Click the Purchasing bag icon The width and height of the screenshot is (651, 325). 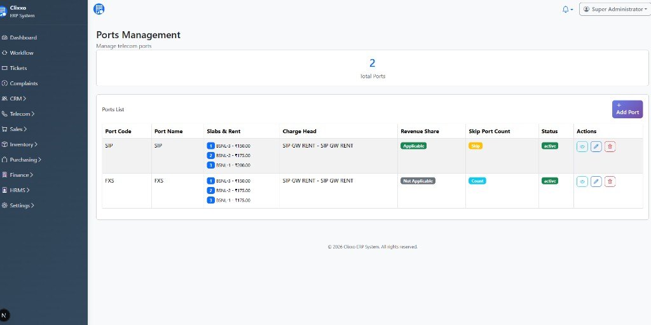pos(4,160)
